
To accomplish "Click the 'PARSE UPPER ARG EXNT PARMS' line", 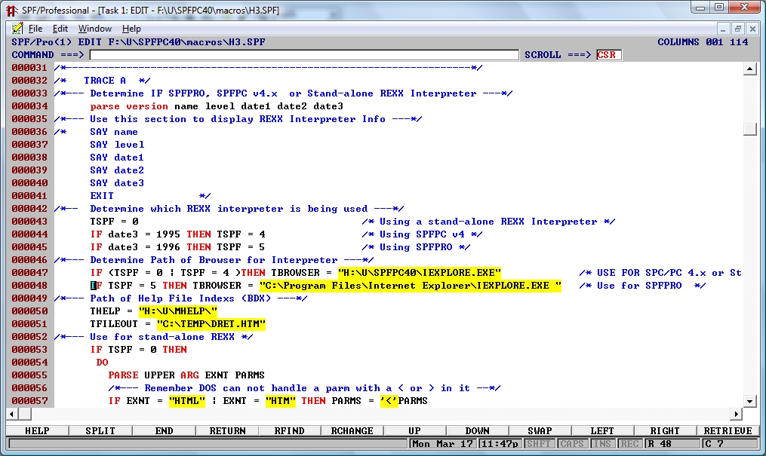I will (x=186, y=375).
